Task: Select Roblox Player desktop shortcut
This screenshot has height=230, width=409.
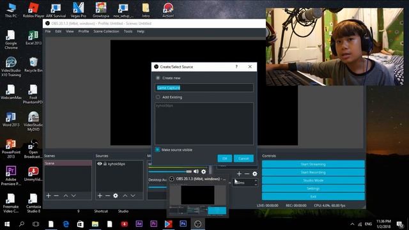Action: [33, 10]
